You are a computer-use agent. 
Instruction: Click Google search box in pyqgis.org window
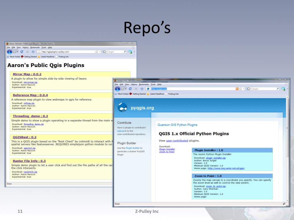[x=264, y=89]
